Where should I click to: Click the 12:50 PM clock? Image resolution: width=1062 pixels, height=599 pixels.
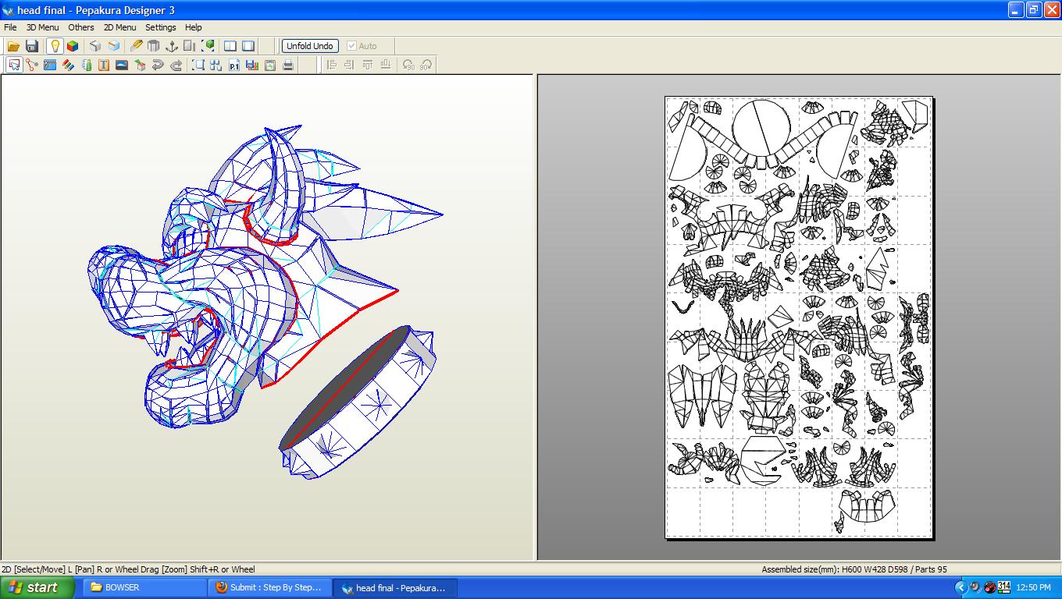tap(1034, 588)
